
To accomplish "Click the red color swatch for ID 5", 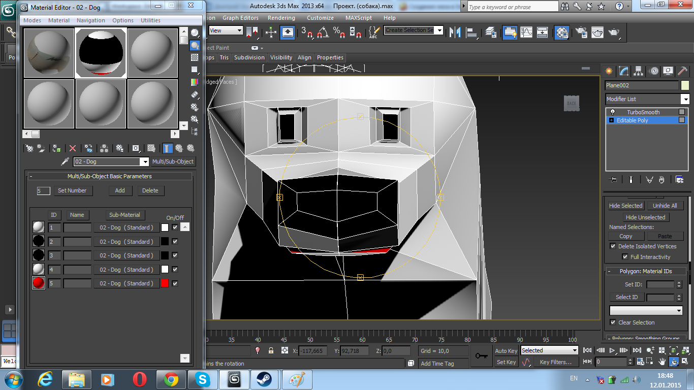I will point(165,283).
